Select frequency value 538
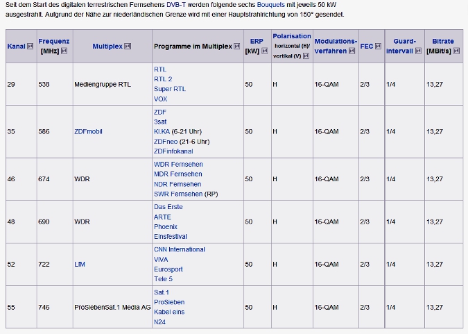 pyautogui.click(x=44, y=84)
